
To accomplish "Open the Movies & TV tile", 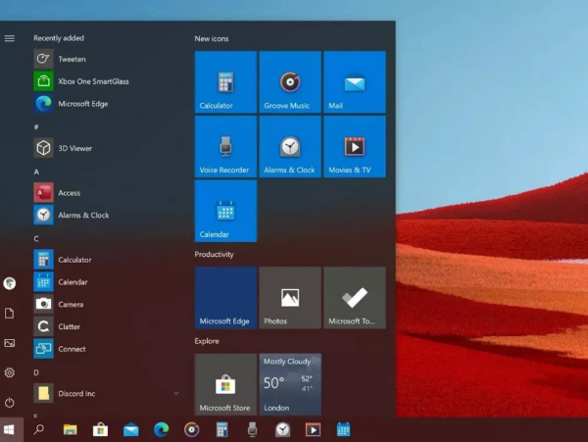I will tap(355, 147).
